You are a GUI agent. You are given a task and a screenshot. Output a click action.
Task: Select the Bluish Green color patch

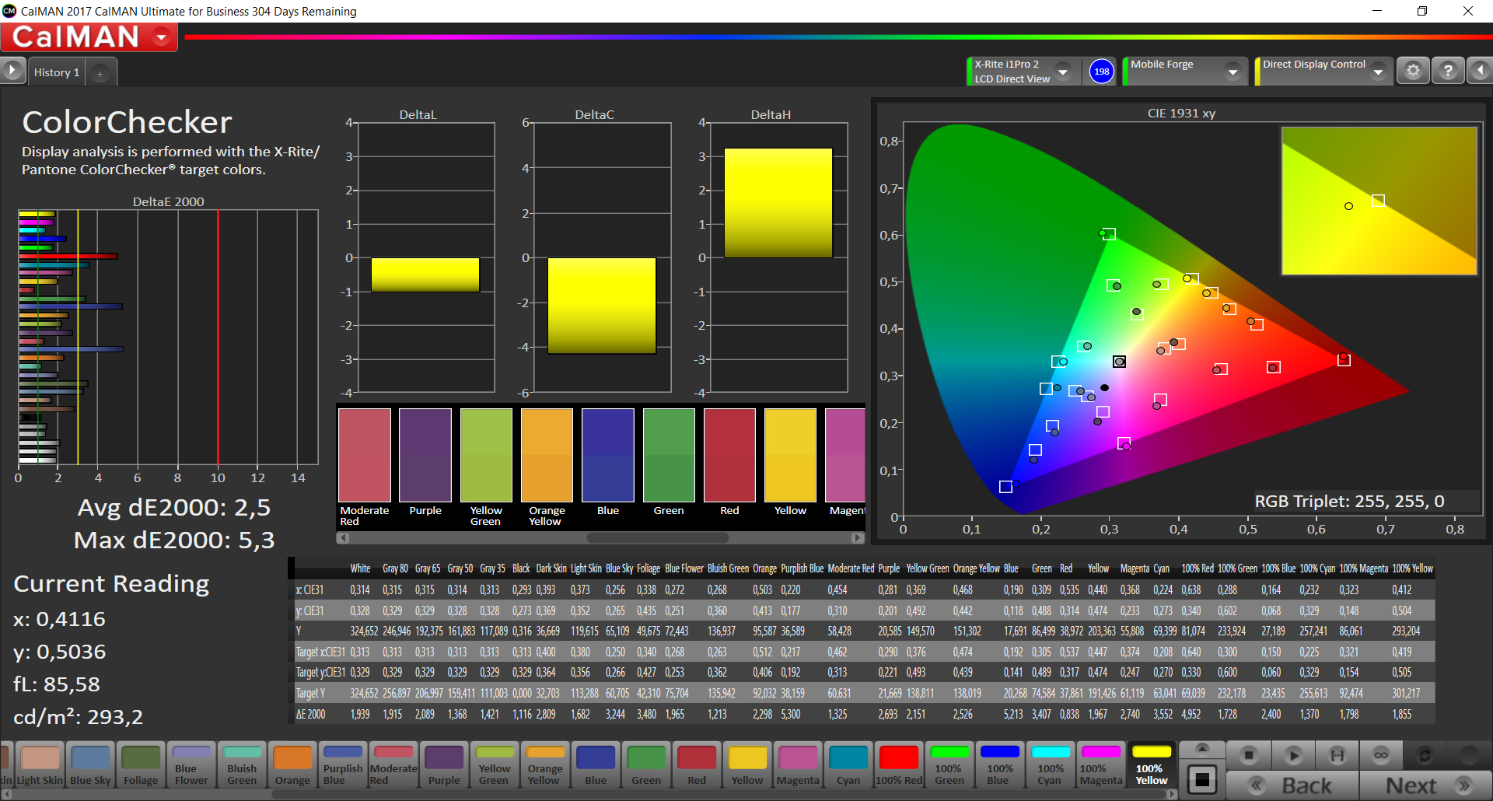tap(242, 764)
